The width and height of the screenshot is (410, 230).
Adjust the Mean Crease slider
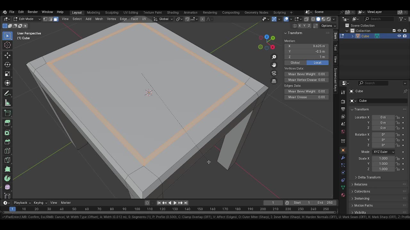coord(307,97)
